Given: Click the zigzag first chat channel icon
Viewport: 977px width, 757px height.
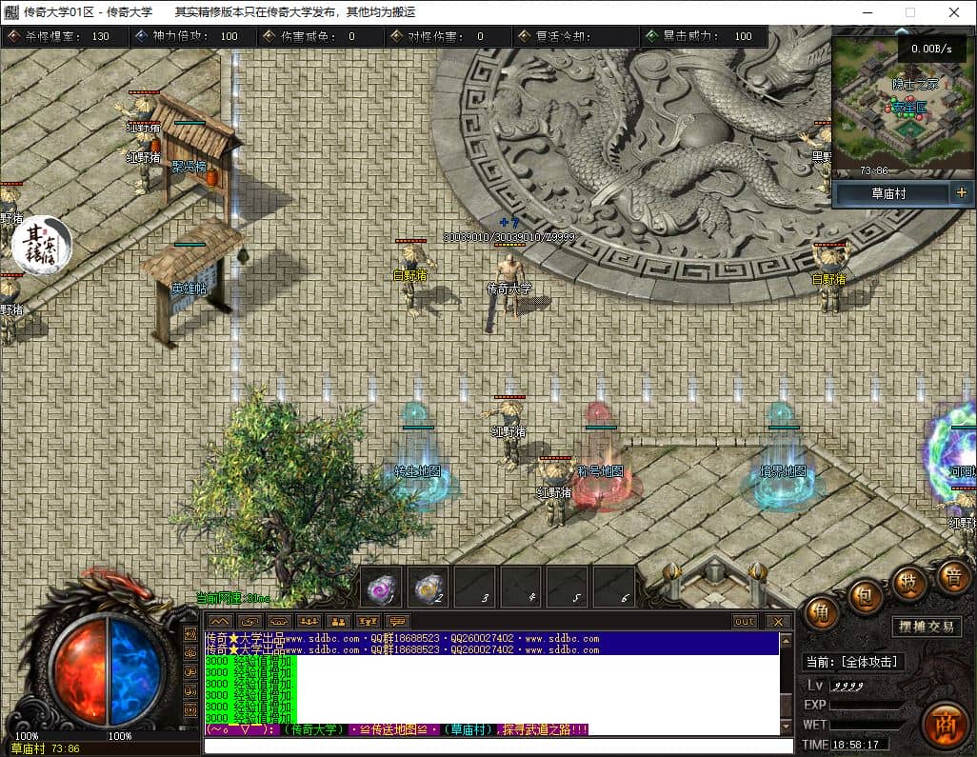Looking at the screenshot, I should point(220,621).
